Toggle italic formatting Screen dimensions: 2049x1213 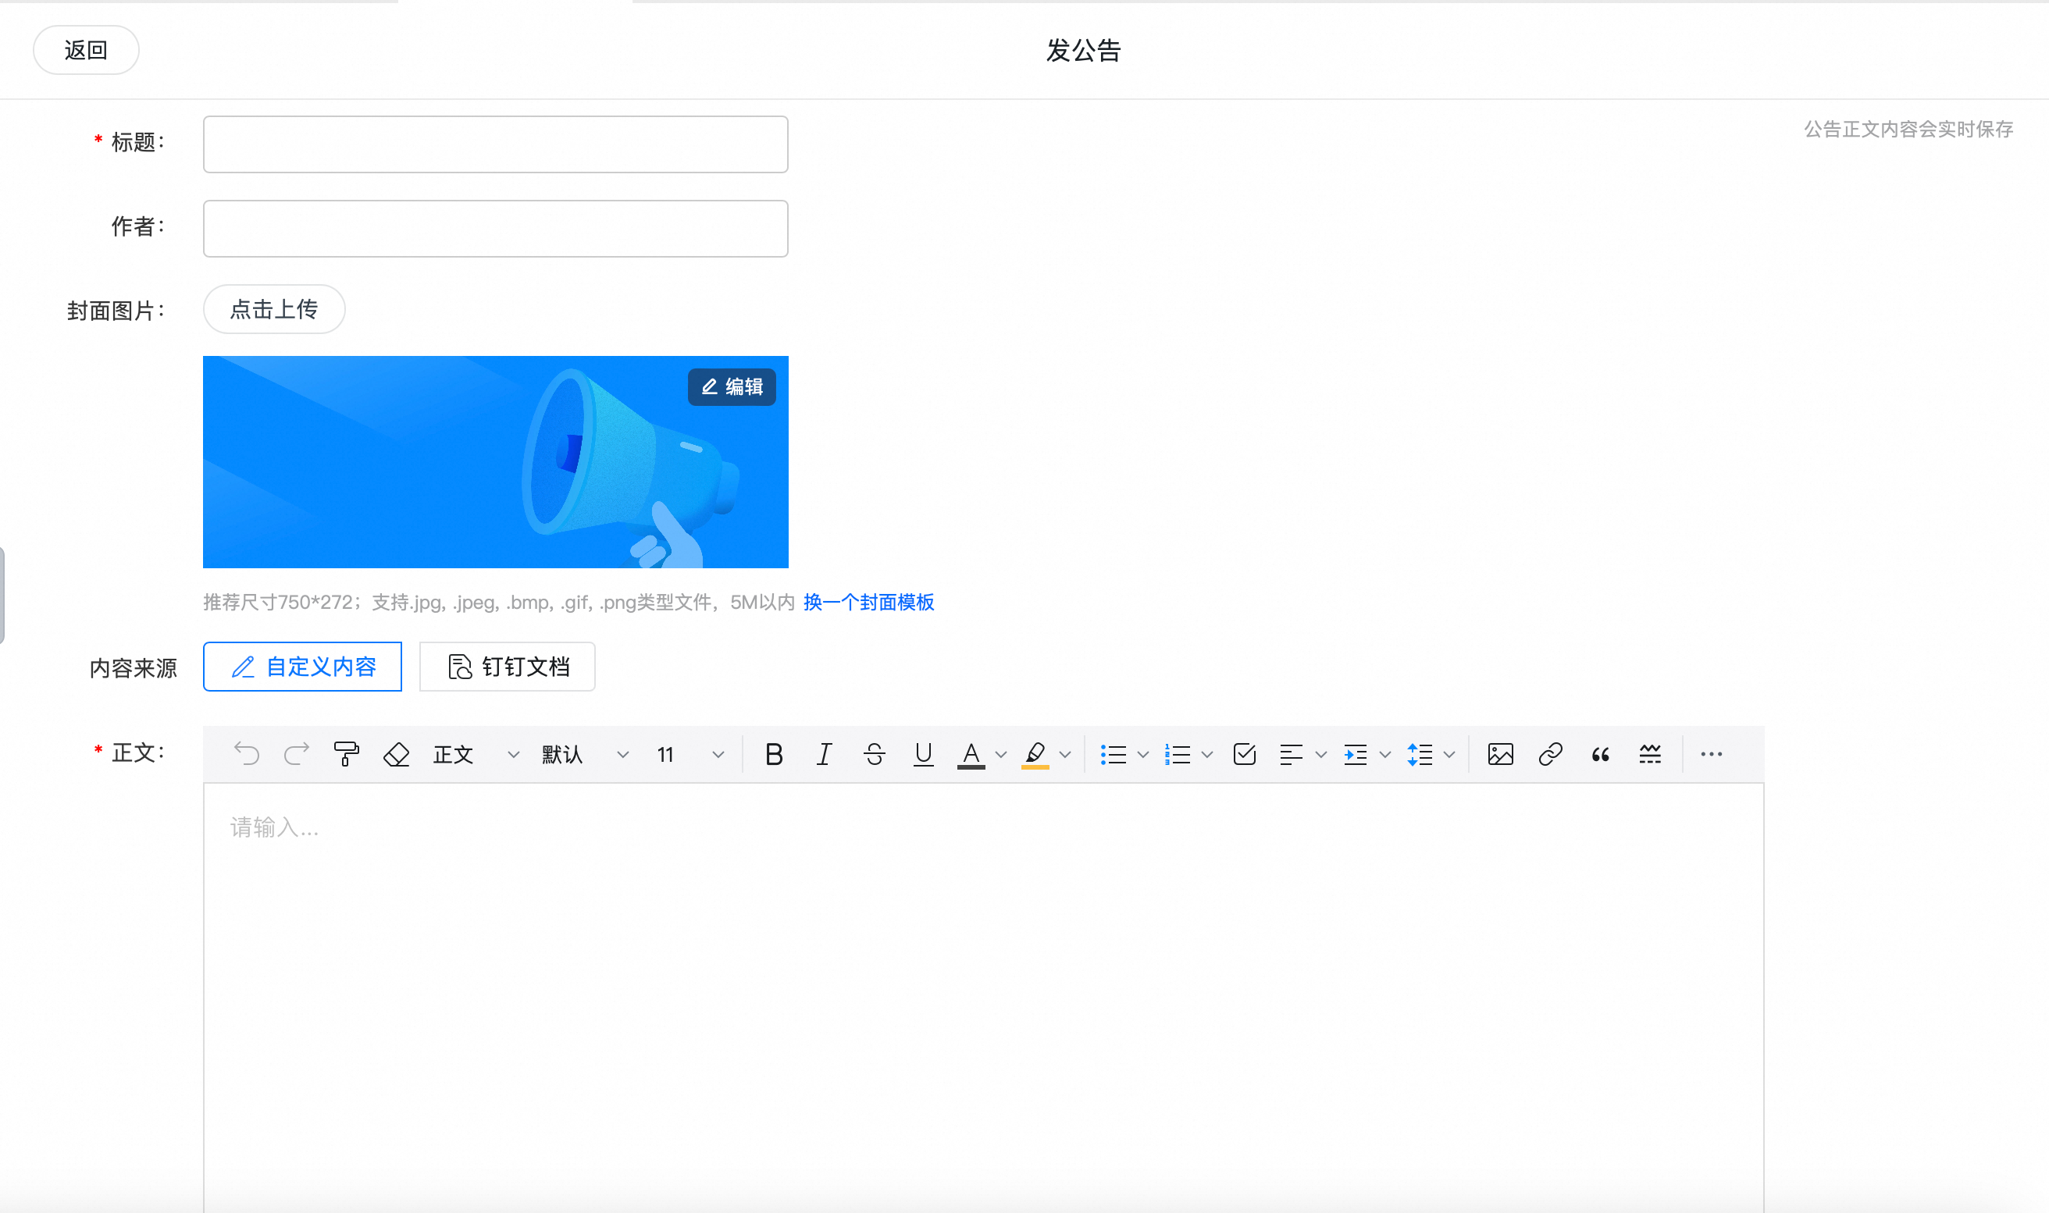[824, 753]
